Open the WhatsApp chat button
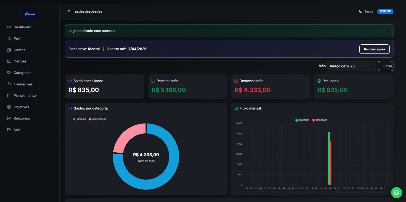This screenshot has width=406, height=202. (397, 193)
